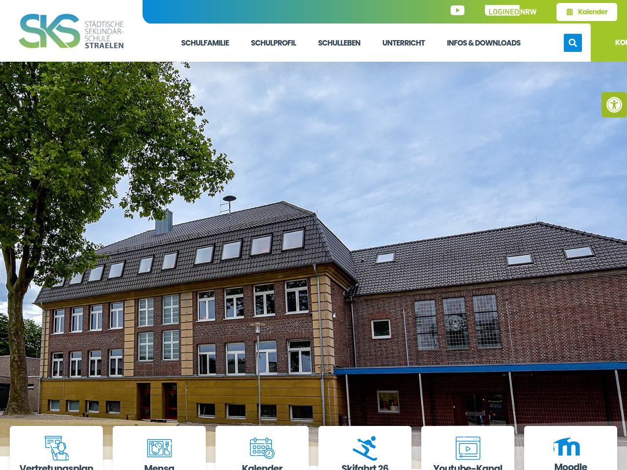627x470 pixels.
Task: Expand the Infos & Downloads menu
Action: click(x=483, y=43)
